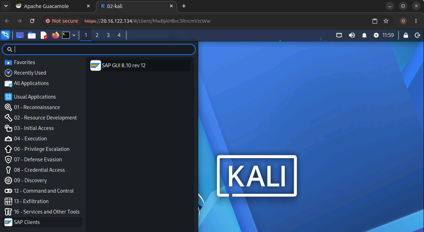Open the file manager panel icon
The height and width of the screenshot is (232, 424).
[32, 35]
